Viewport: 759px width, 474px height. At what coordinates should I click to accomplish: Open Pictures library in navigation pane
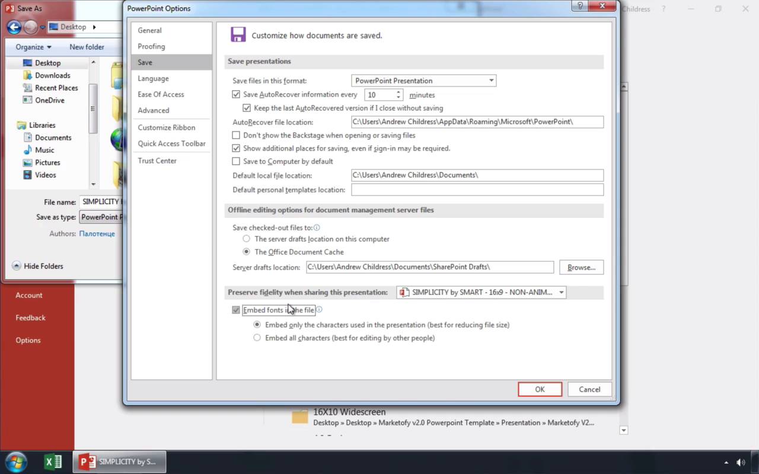tap(47, 162)
